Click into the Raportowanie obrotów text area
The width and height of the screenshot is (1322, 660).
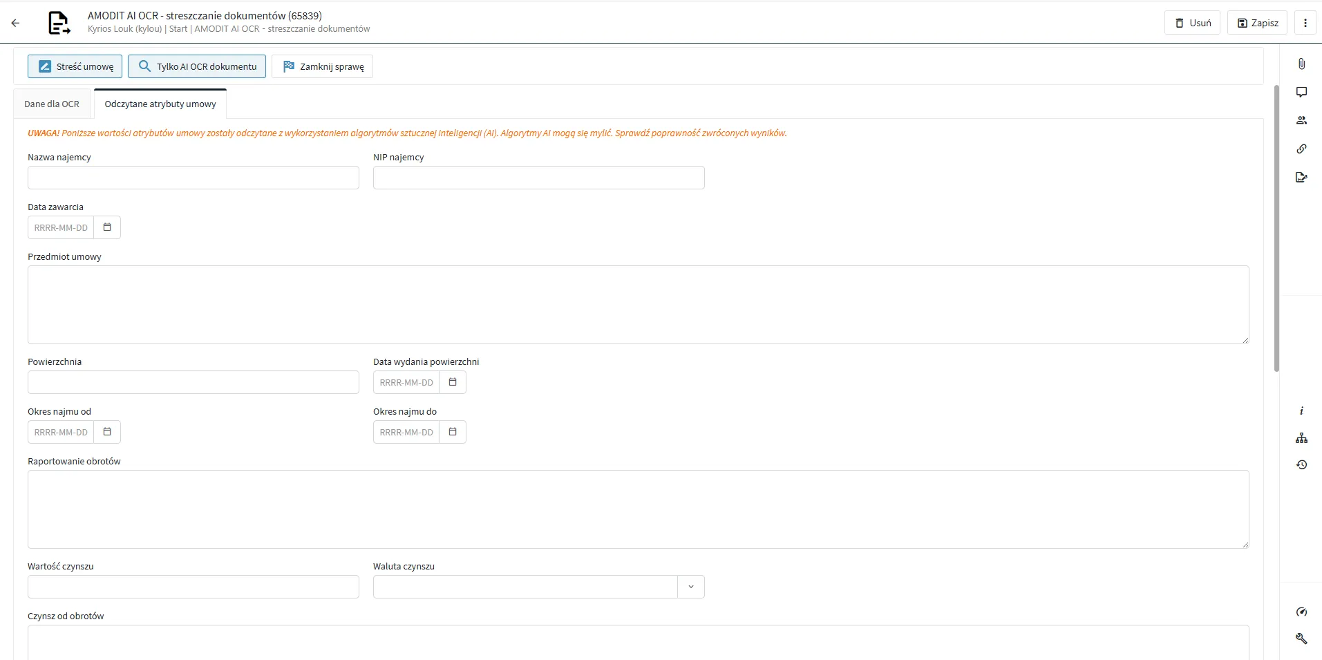[639, 509]
